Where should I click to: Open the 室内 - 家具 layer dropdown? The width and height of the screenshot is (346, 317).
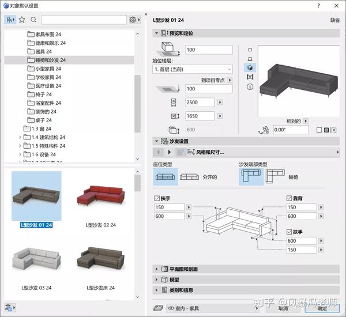pyautogui.click(x=213, y=308)
